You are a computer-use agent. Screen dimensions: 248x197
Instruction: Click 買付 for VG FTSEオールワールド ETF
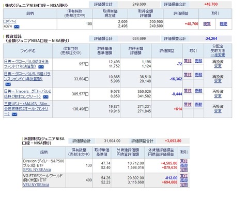(x=184, y=176)
